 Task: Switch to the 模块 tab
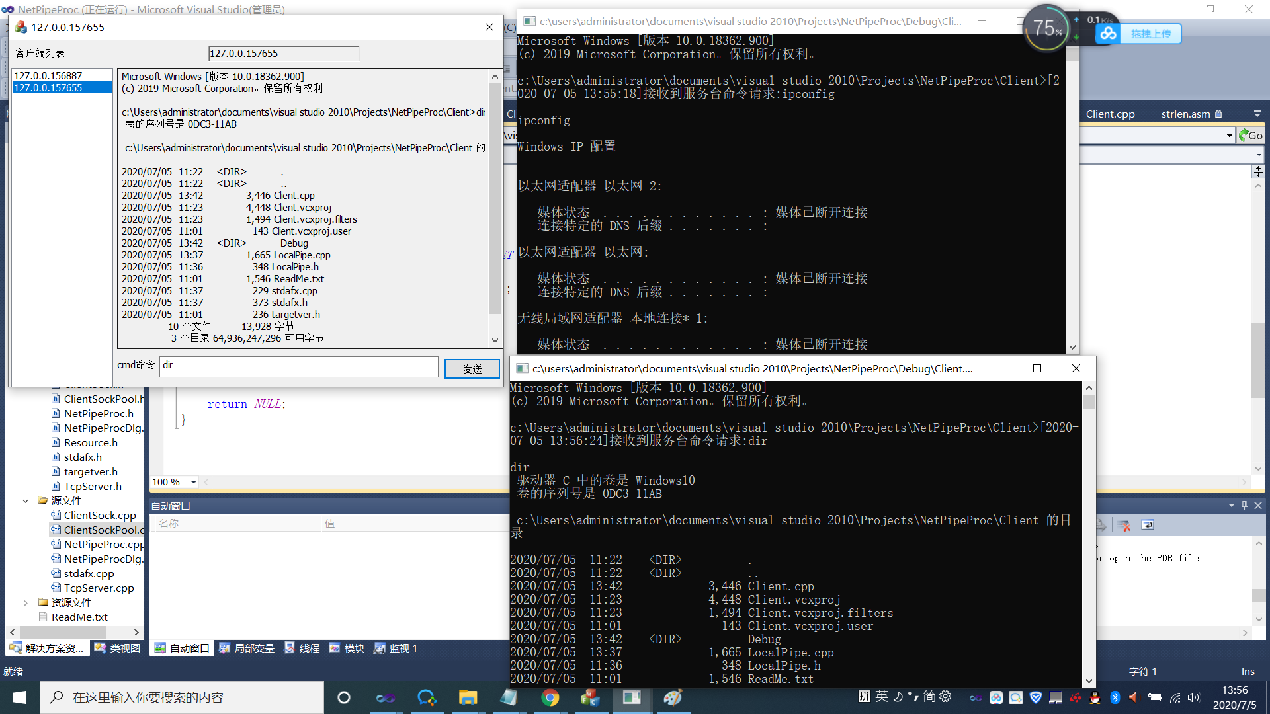click(x=347, y=648)
